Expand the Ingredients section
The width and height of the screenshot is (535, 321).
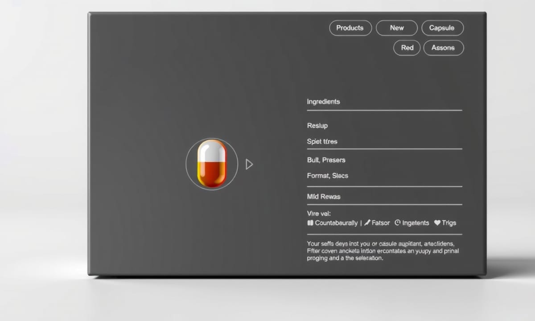(x=324, y=102)
